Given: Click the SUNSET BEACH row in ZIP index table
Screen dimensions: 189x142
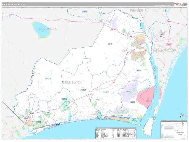Looking at the screenshot, I should (126, 133).
